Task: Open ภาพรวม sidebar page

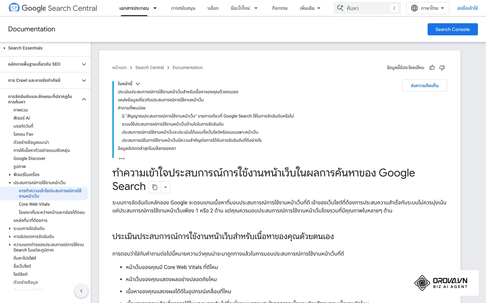Action: coord(21,110)
